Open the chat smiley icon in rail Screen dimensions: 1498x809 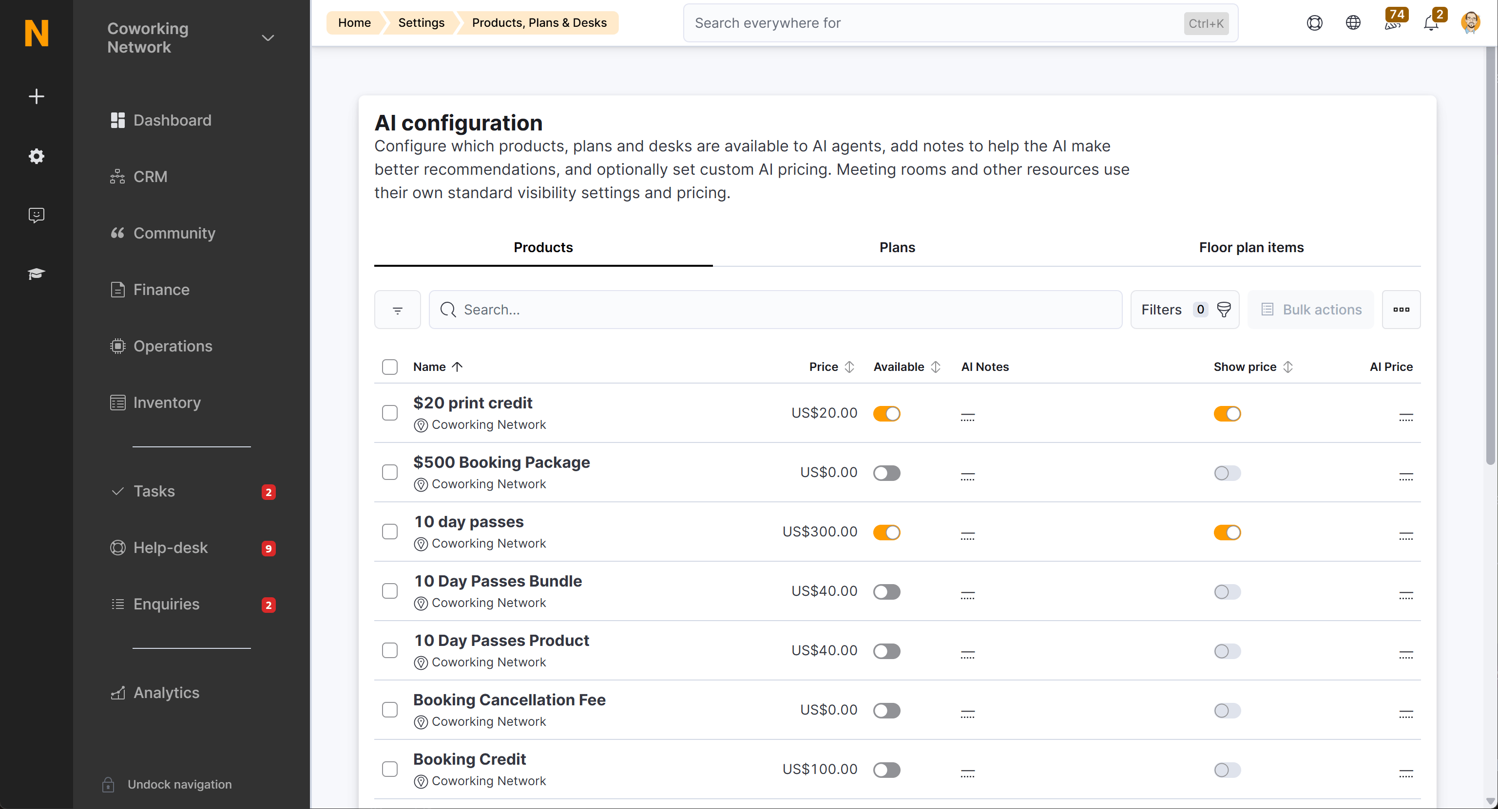tap(36, 215)
